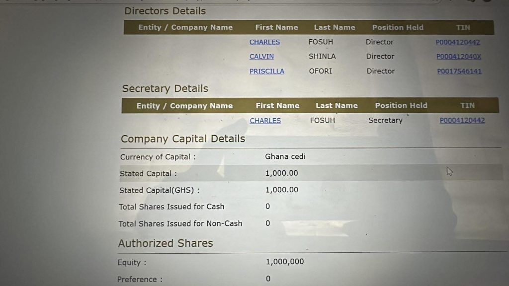Open CHARLES link under Secretary Details
The width and height of the screenshot is (509, 286).
pos(265,120)
